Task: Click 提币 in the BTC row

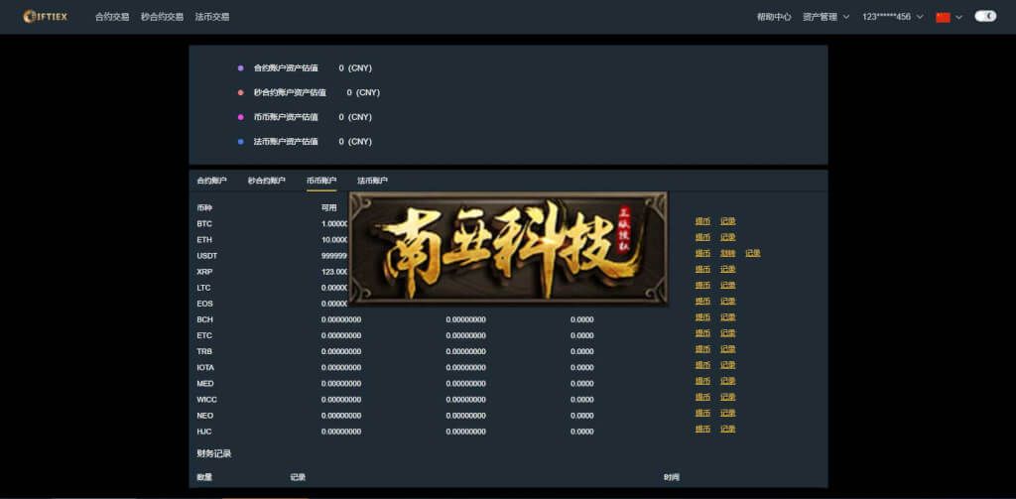Action: 702,221
